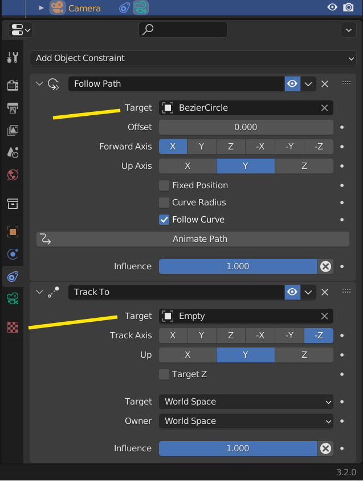
Task: Set Track Axis to X
Action: (173, 336)
